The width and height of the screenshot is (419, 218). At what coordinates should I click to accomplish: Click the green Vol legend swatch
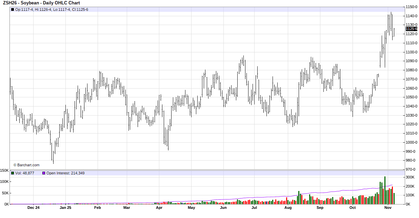[x=13, y=173]
